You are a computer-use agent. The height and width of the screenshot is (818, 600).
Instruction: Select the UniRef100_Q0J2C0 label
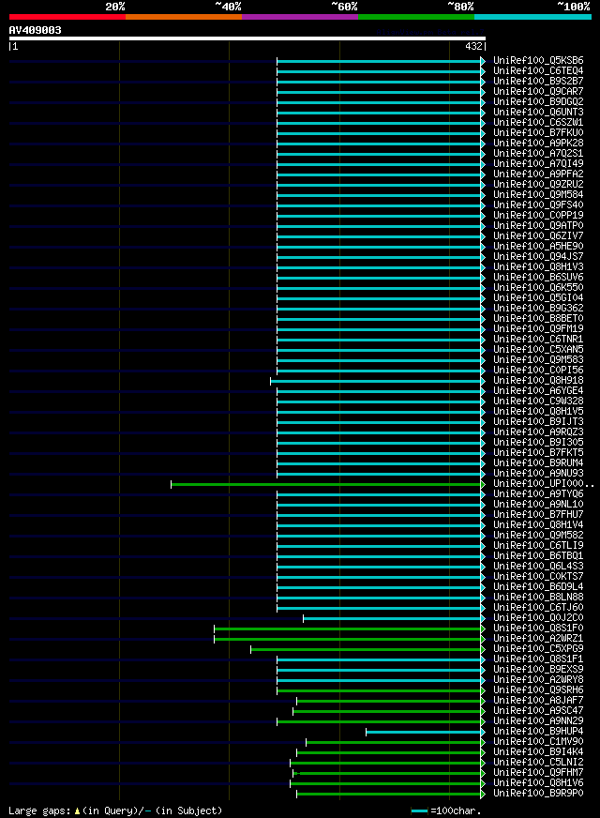[538, 617]
